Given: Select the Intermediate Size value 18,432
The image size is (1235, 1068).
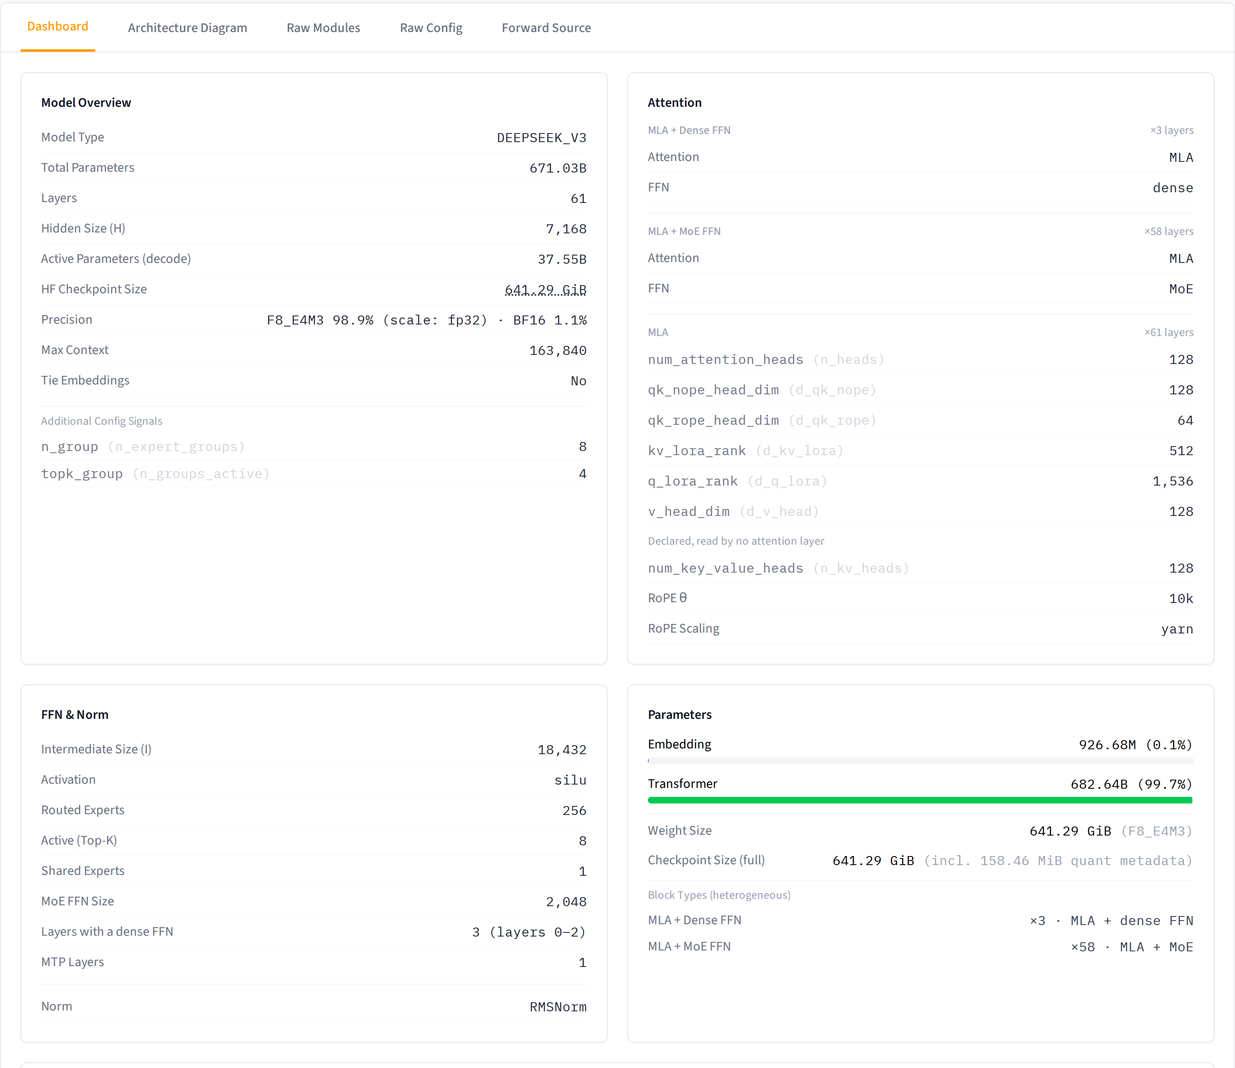Looking at the screenshot, I should 562,750.
